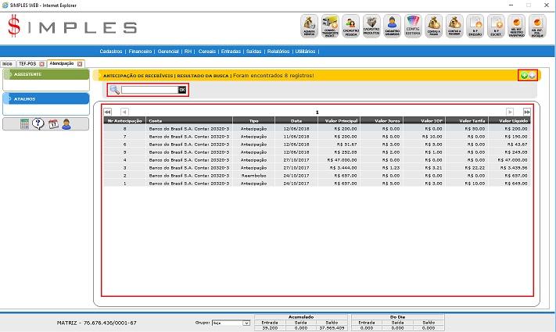This screenshot has height=332, width=556.
Task: Open the Grupo dropdown in status bar
Action: [232, 323]
